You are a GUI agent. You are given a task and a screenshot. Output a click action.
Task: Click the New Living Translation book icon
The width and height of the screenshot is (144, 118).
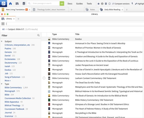click(x=3, y=9)
